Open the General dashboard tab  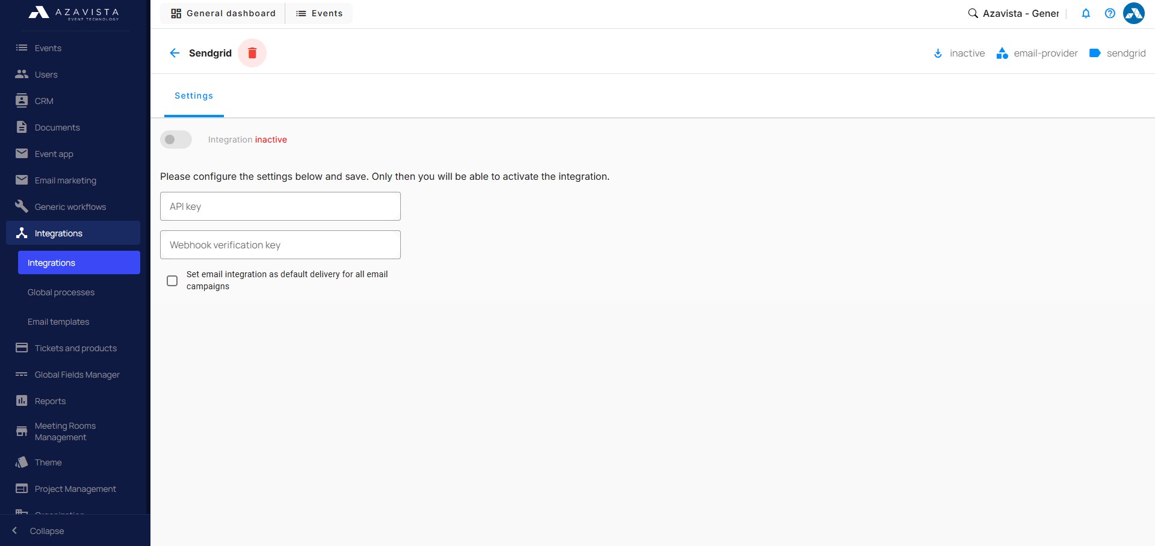click(x=223, y=13)
